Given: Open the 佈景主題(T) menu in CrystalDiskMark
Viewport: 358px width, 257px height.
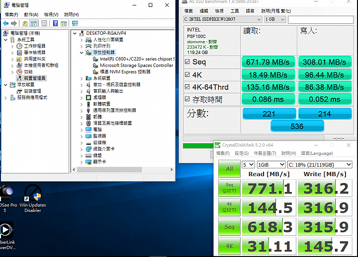Looking at the screenshot, I should click(x=265, y=153).
